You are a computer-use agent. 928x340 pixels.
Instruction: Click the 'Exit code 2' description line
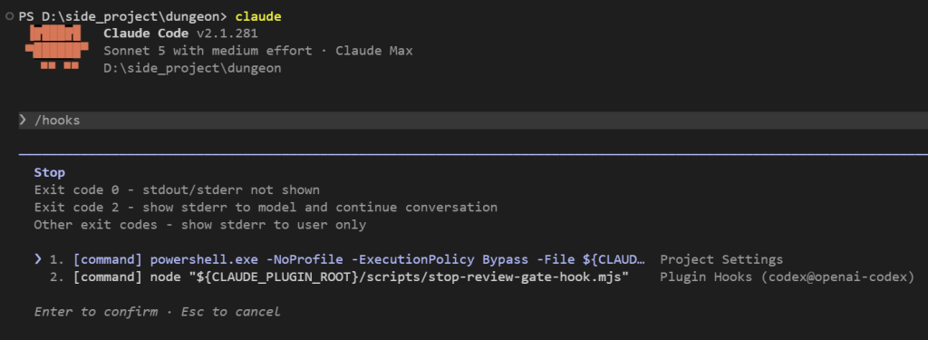266,208
